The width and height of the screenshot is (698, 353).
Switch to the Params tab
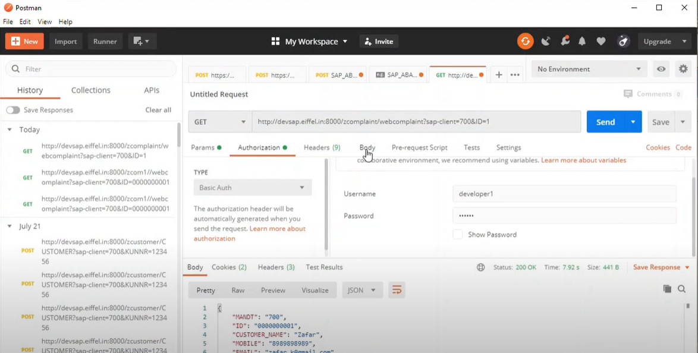[x=206, y=147]
